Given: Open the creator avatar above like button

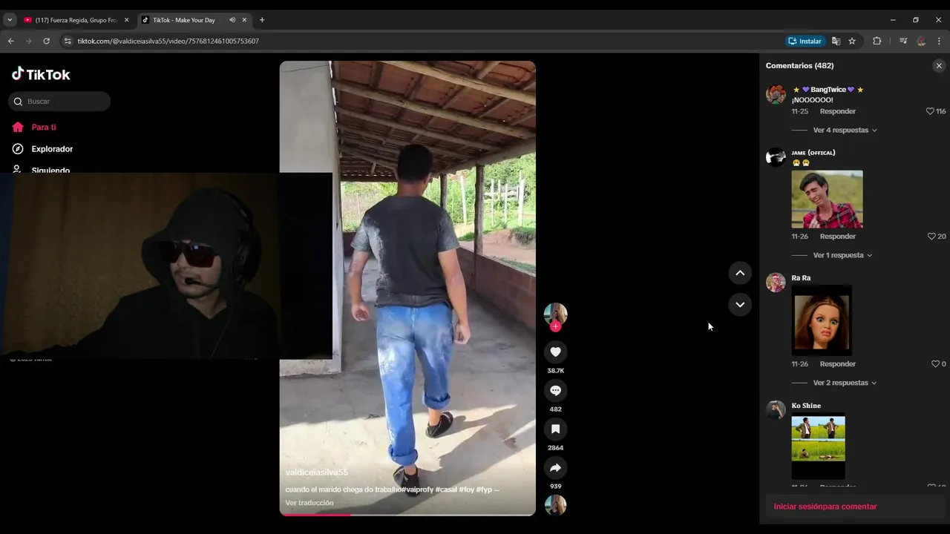Looking at the screenshot, I should tap(555, 314).
